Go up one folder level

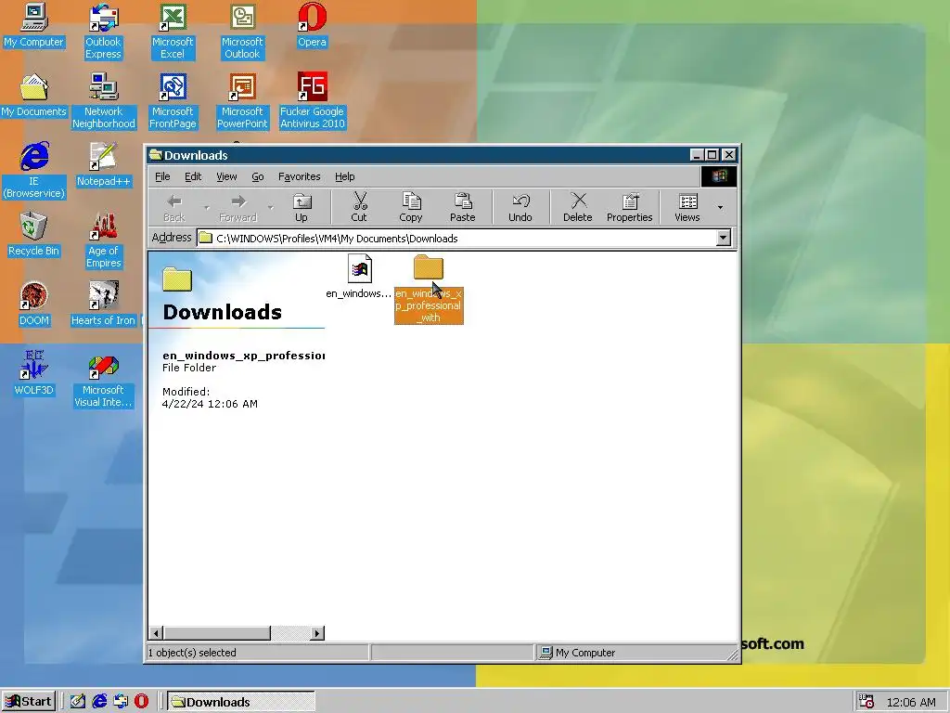[302, 207]
